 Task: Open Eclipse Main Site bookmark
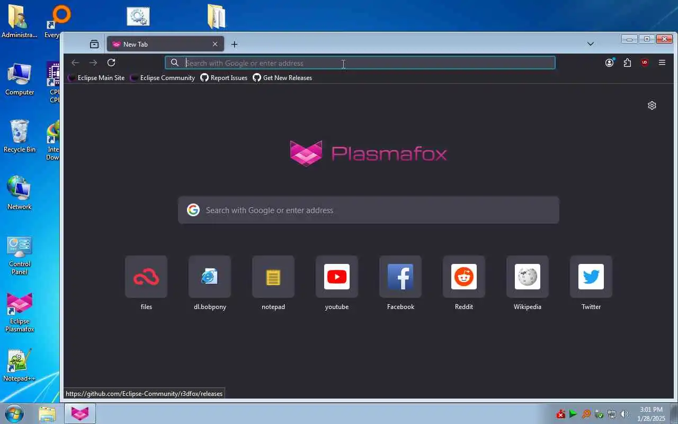click(96, 78)
